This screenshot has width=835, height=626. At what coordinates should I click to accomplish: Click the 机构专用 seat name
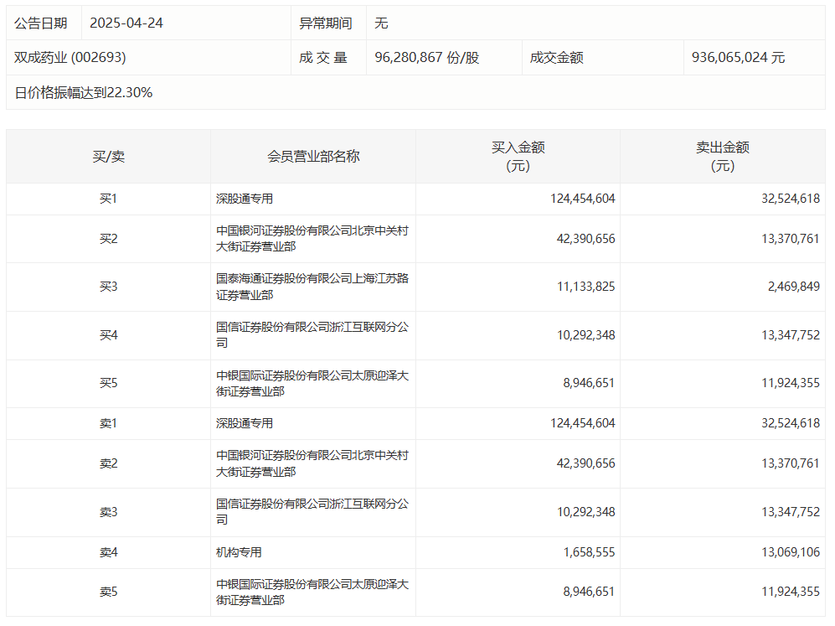(240, 552)
